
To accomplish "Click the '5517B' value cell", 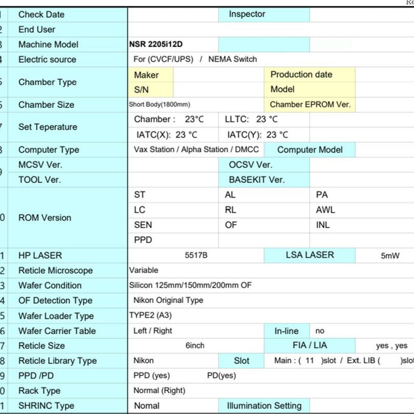I will [196, 256].
